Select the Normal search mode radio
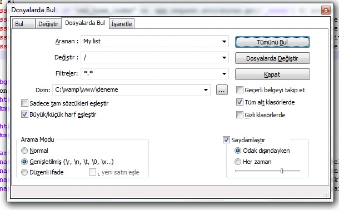Screen dimensions: 339x210 pyautogui.click(x=24, y=151)
